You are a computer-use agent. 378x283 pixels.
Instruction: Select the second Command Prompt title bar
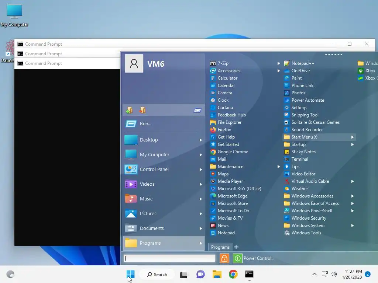pos(68,54)
